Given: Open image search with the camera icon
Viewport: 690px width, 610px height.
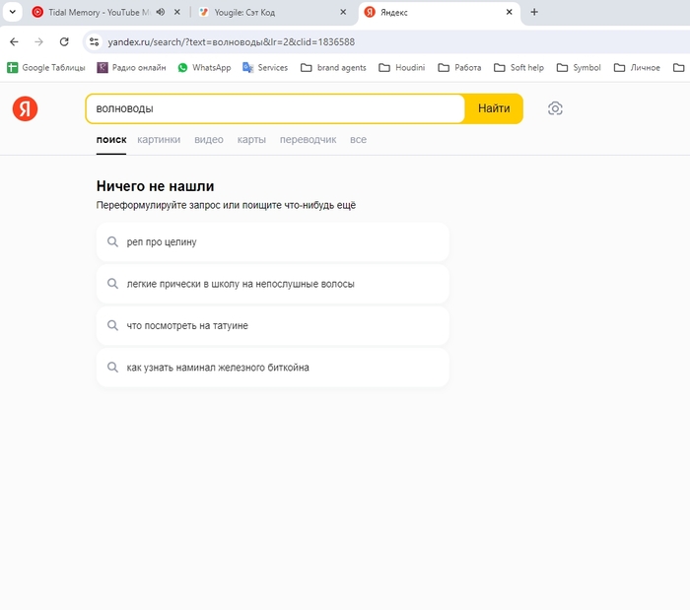Looking at the screenshot, I should (x=555, y=108).
